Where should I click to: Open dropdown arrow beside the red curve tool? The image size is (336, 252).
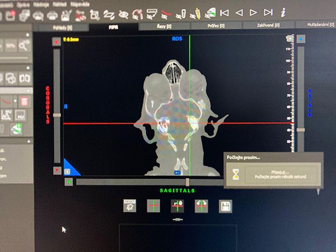[x=16, y=101]
